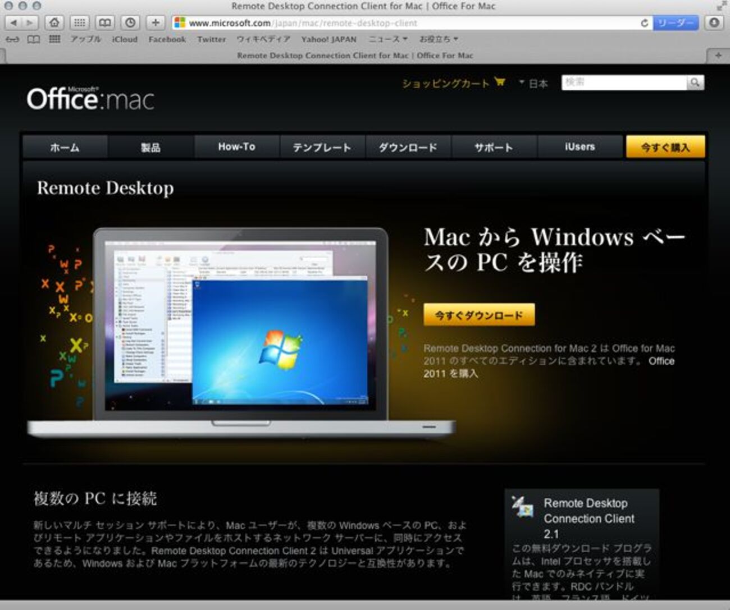Viewport: 730px width, 610px height.
Task: Open the iUsers navigation tab
Action: tap(580, 147)
